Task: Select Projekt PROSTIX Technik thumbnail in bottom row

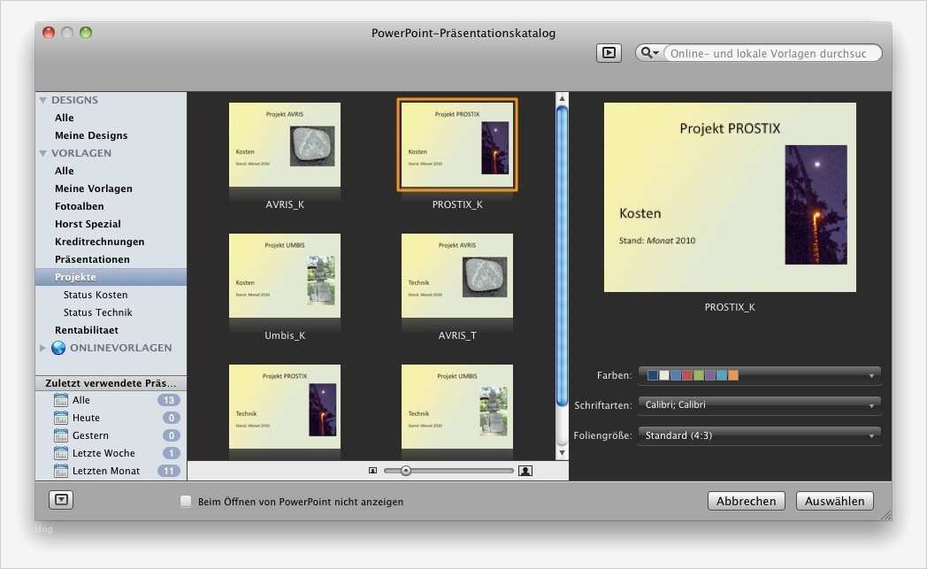Action: click(x=285, y=406)
